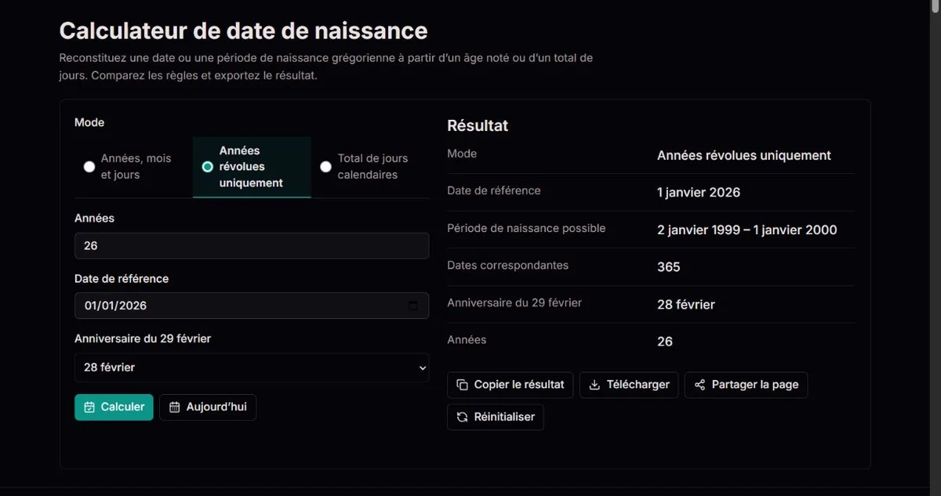Click the 'Dates correspondantes' label
This screenshot has width=941, height=496.
[x=507, y=266]
